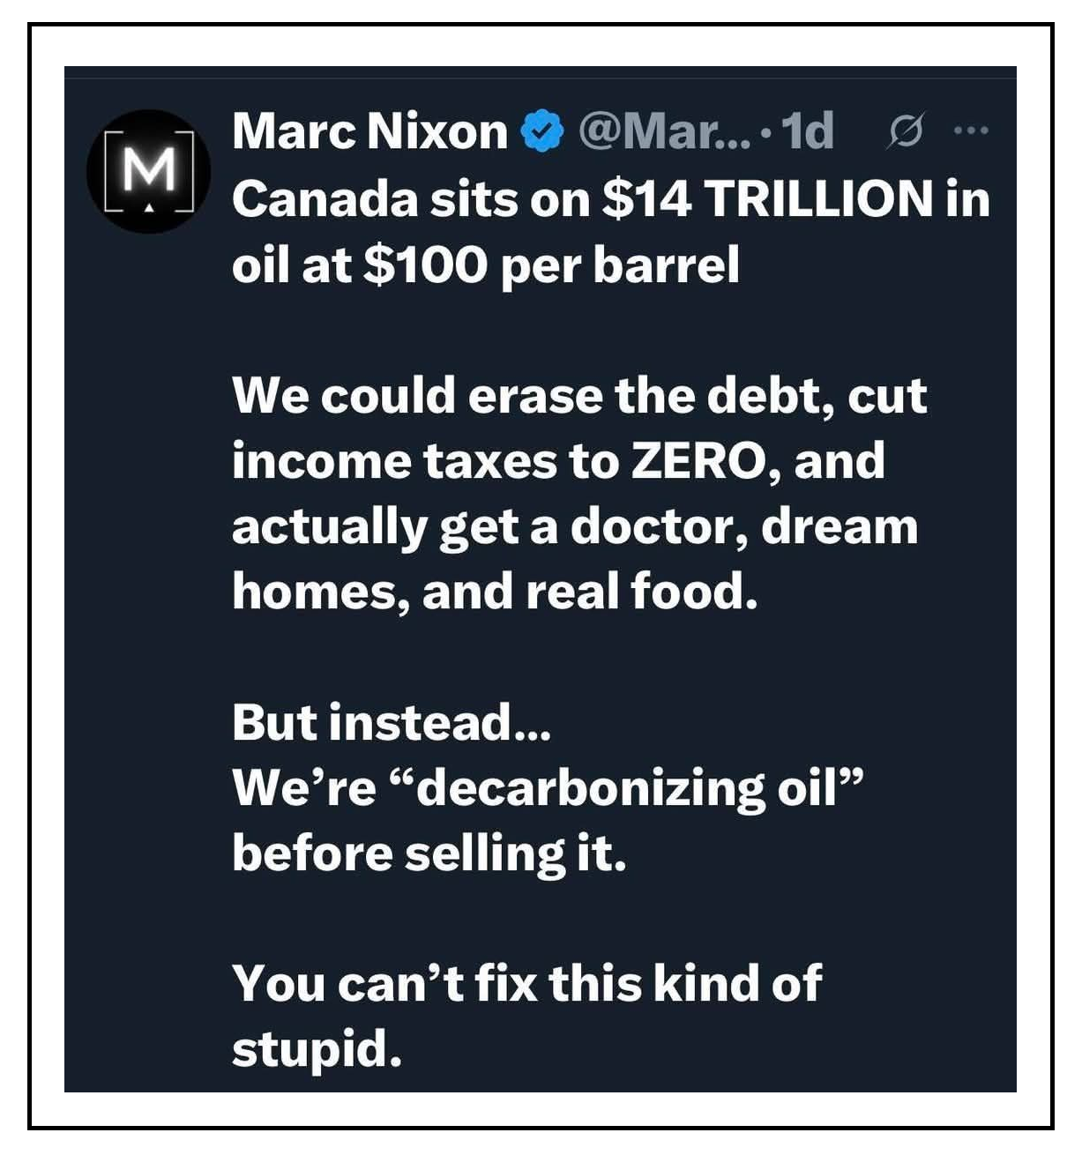This screenshot has height=1155, width=1082.
Task: Open the three-dot more options menu
Action: (971, 131)
